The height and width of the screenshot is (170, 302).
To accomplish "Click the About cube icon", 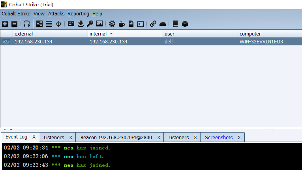I will (x=185, y=24).
